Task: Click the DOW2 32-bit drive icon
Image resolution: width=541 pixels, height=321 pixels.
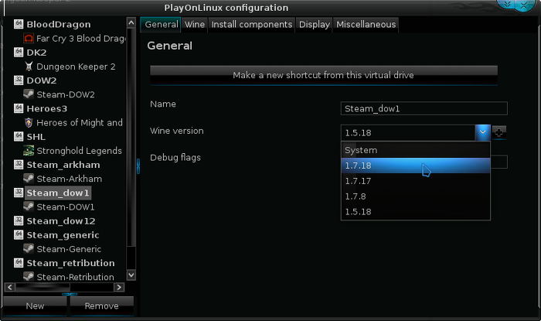Action: pos(19,80)
